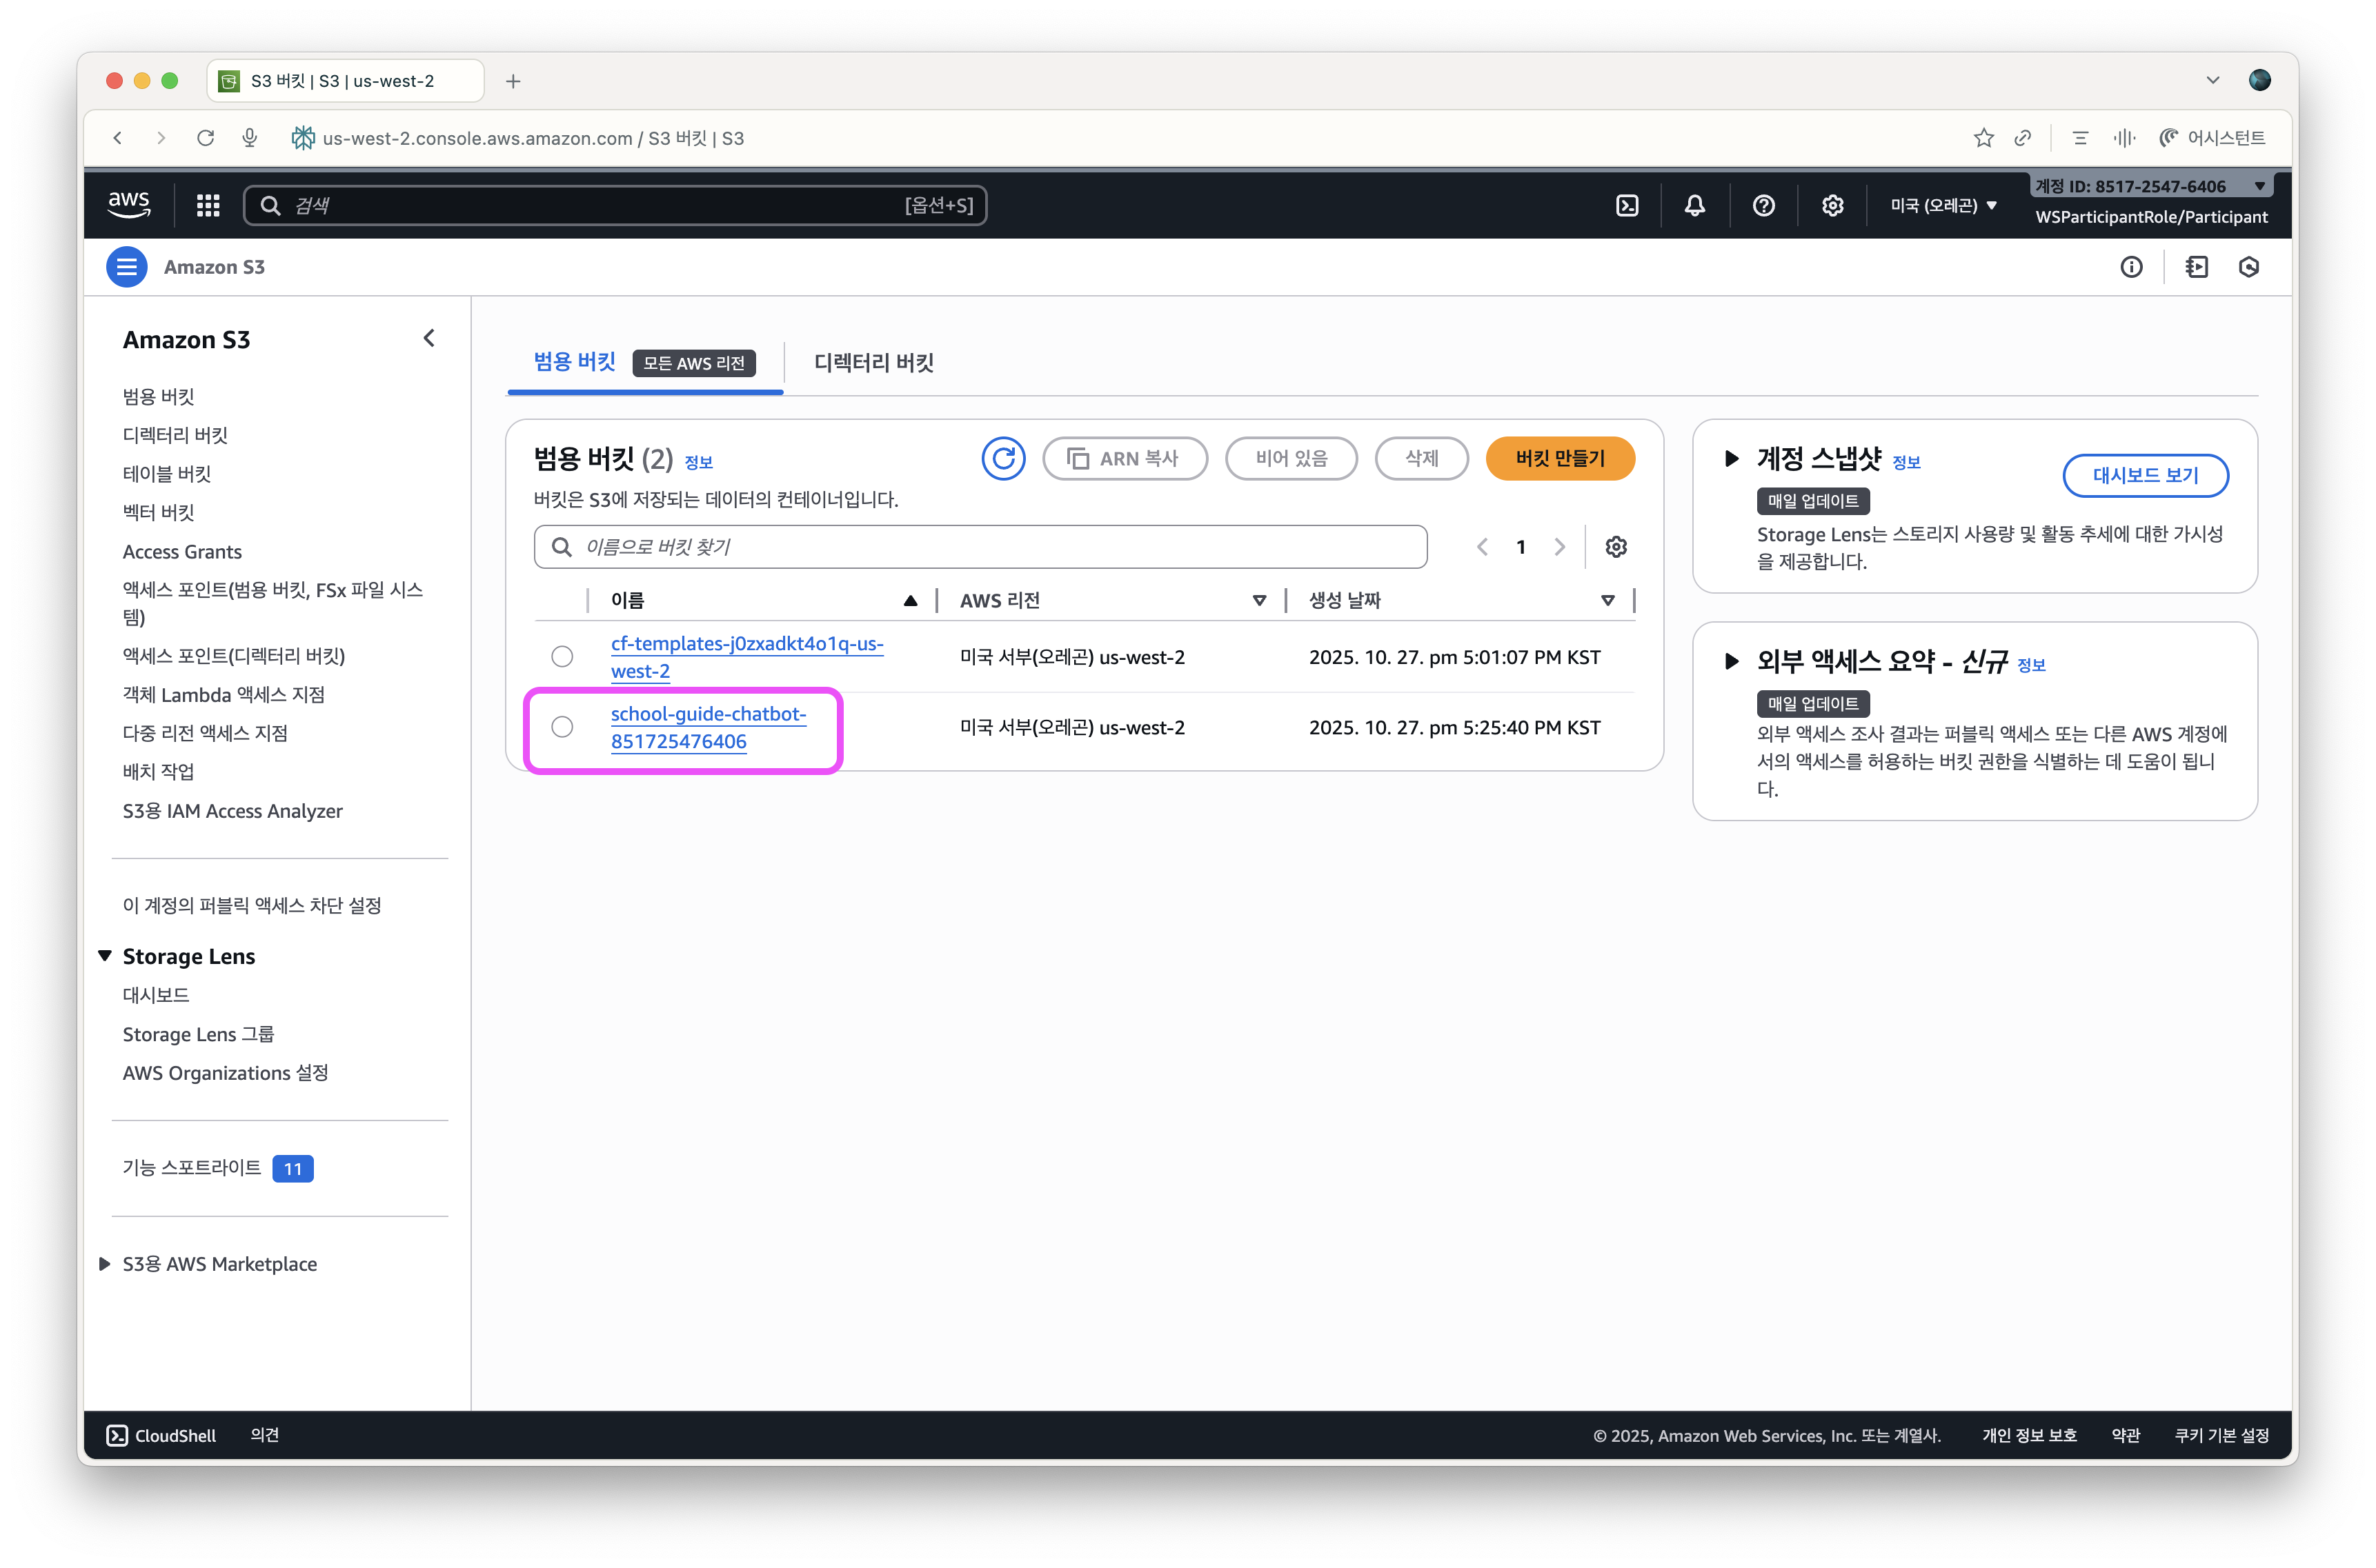
Task: Open the region selector 미국 (오레곤)
Action: pyautogui.click(x=1943, y=205)
